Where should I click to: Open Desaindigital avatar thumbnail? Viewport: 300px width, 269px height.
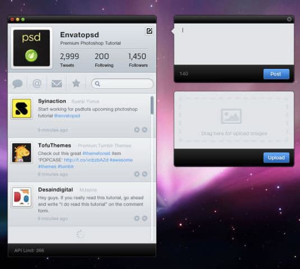coord(22,197)
